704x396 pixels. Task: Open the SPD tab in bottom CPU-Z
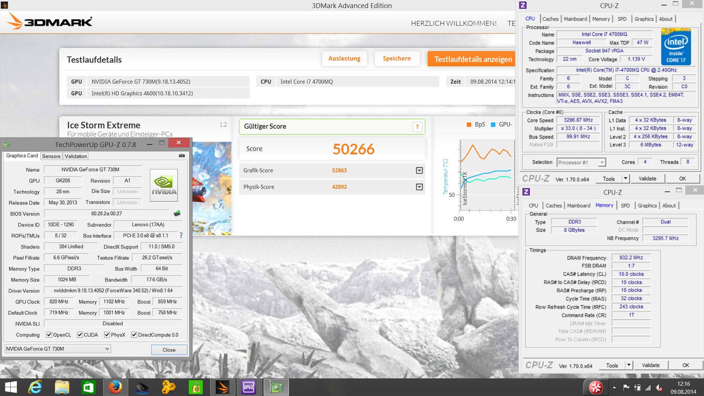(x=625, y=206)
